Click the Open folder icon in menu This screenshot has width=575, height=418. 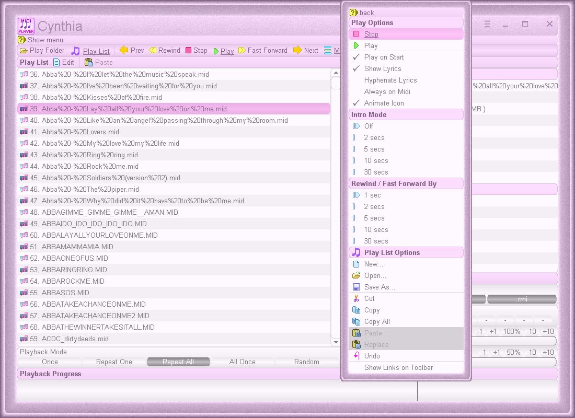(356, 275)
